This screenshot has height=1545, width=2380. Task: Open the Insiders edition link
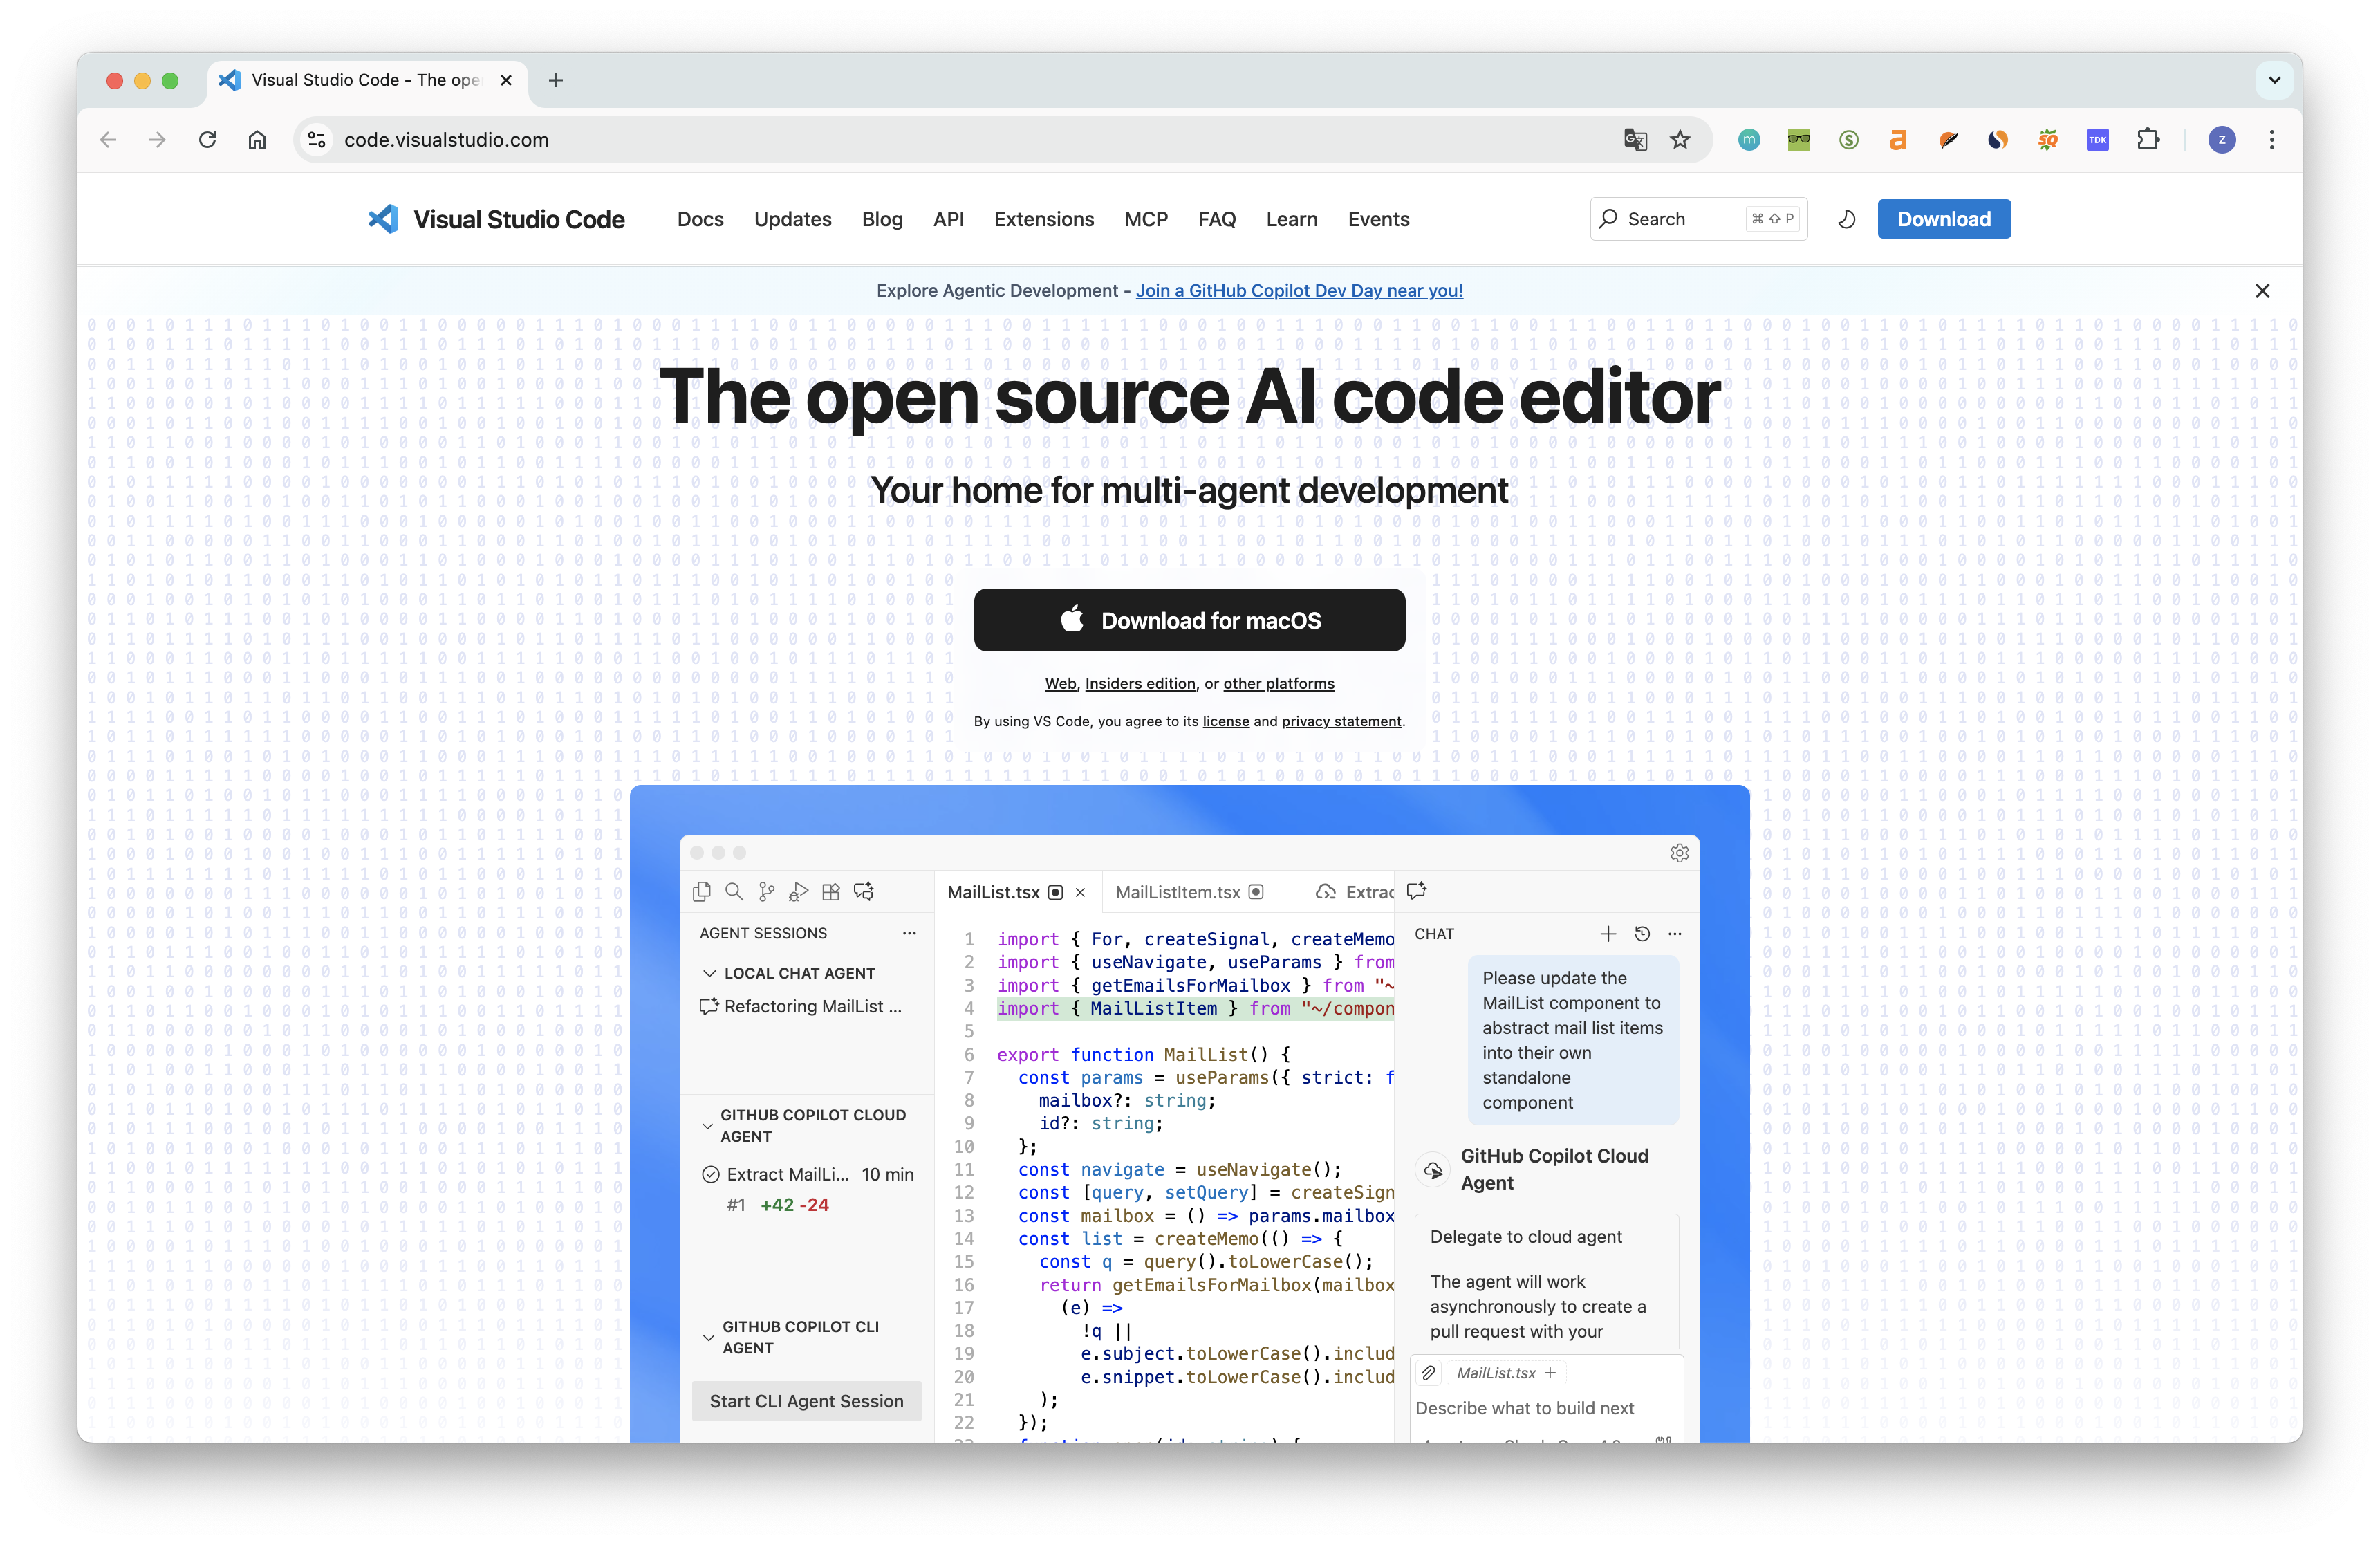1140,684
